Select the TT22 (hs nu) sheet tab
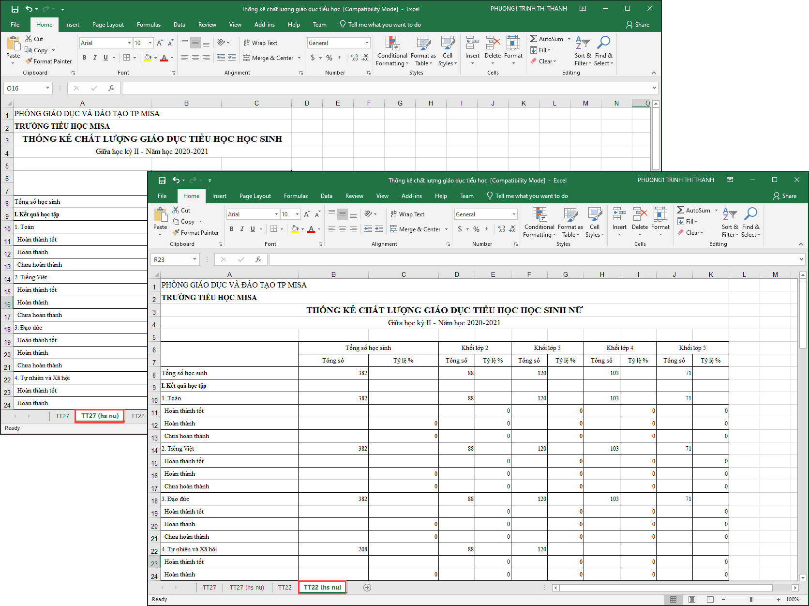This screenshot has width=809, height=606. [322, 588]
